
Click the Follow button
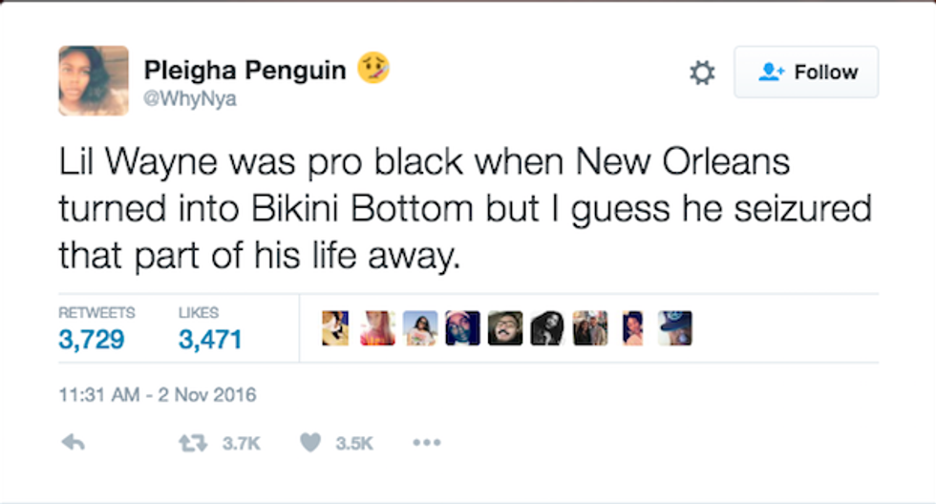pyautogui.click(x=806, y=72)
